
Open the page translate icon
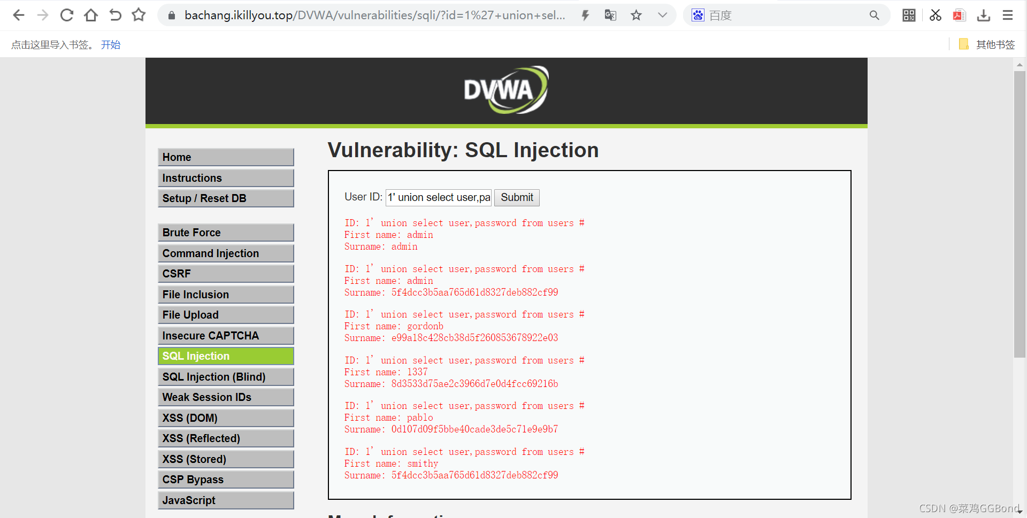(610, 15)
